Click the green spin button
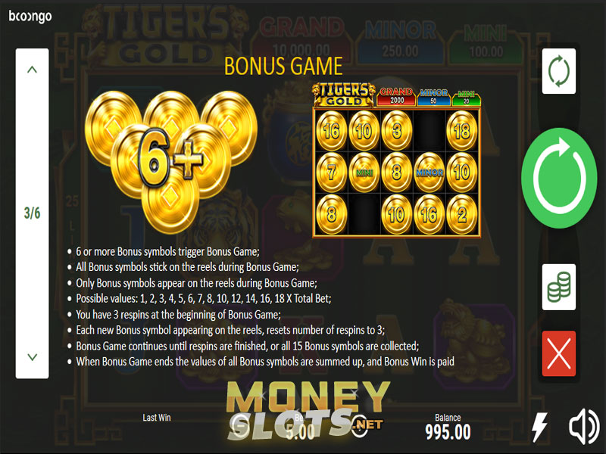The height and width of the screenshot is (454, 606). coord(559,178)
